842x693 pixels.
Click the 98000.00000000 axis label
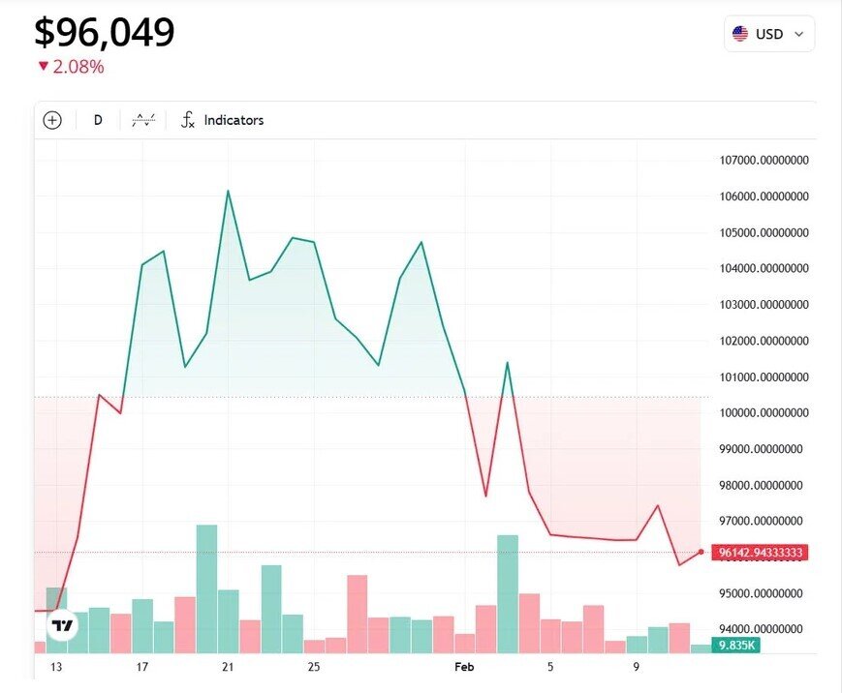tap(761, 486)
